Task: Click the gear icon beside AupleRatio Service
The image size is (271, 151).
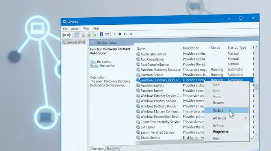Action: tap(138, 54)
